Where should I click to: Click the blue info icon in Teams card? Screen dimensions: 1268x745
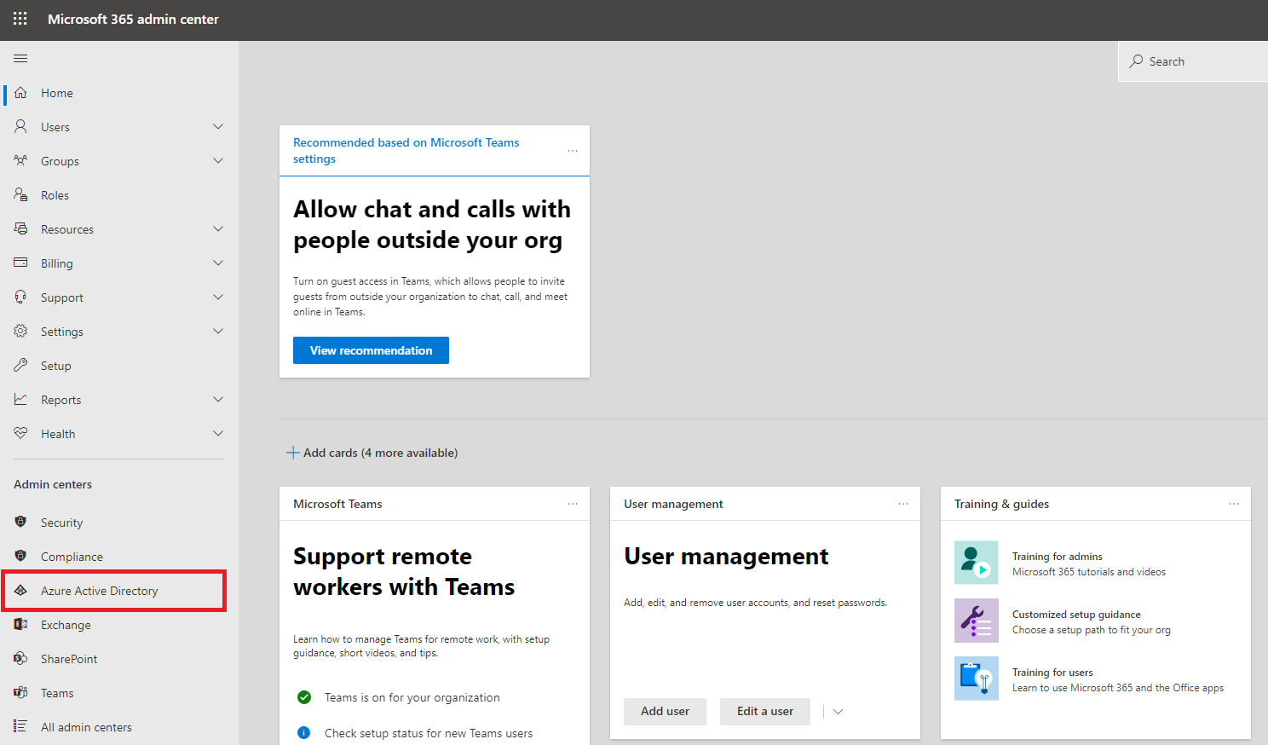pyautogui.click(x=304, y=733)
